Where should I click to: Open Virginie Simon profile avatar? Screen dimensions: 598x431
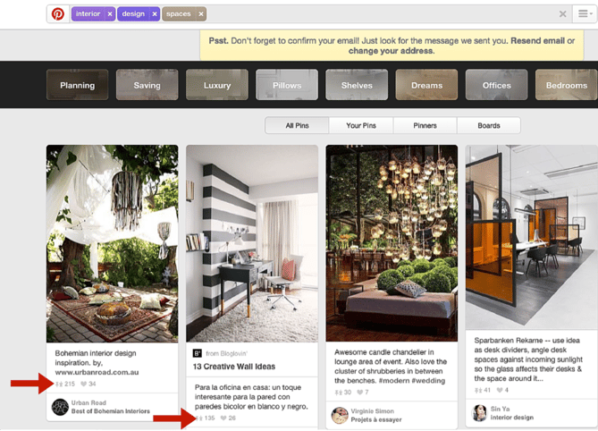[340, 416]
